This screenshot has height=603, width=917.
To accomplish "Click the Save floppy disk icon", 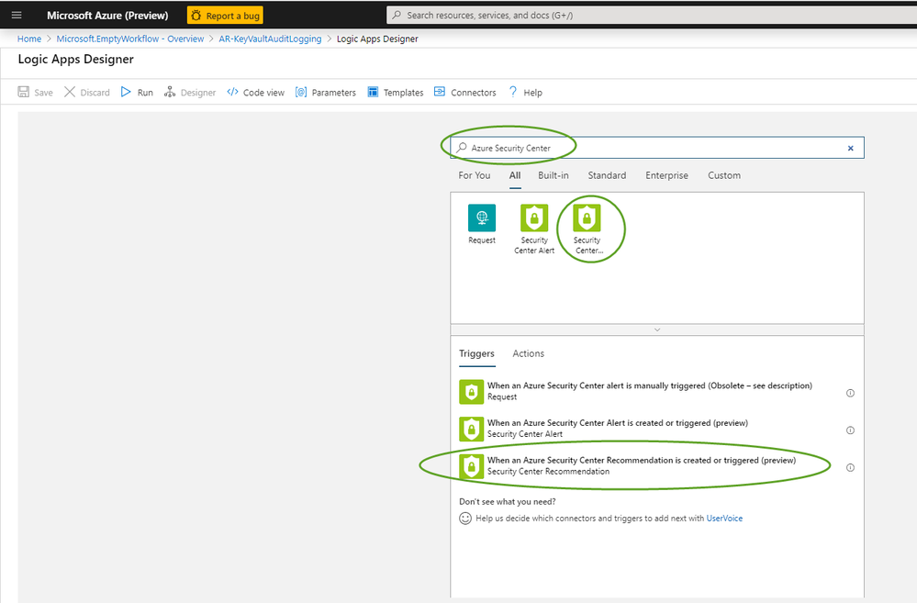I will (x=23, y=92).
